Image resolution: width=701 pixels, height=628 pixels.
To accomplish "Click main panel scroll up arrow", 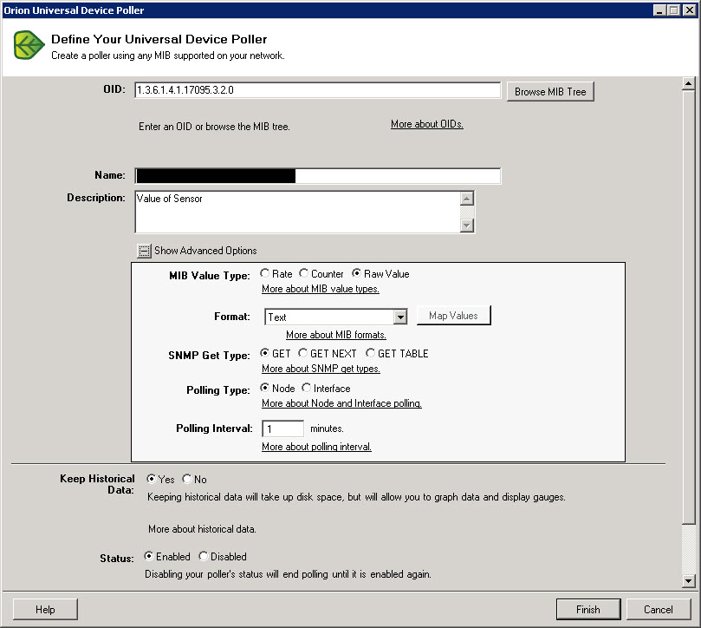I will click(x=688, y=83).
